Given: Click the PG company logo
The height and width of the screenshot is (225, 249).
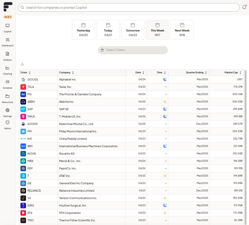Looking at the screenshot, I should pos(23,94).
